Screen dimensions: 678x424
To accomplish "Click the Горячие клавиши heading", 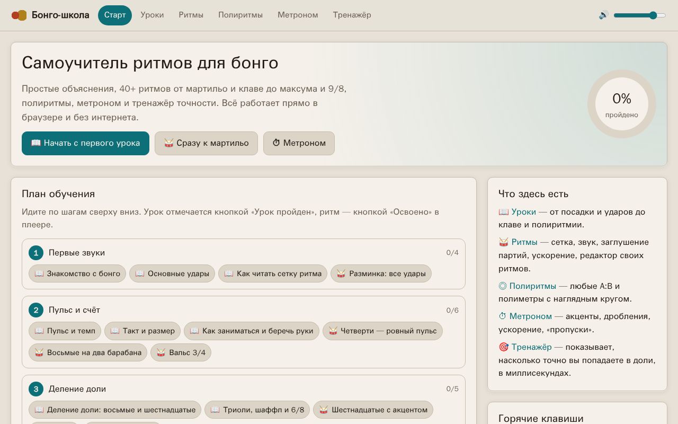I will [x=541, y=419].
